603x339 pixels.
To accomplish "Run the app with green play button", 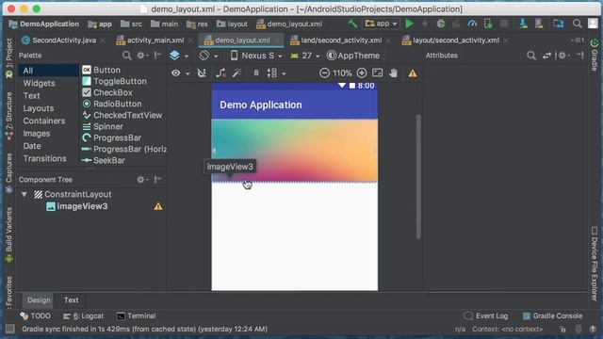I will click(410, 24).
